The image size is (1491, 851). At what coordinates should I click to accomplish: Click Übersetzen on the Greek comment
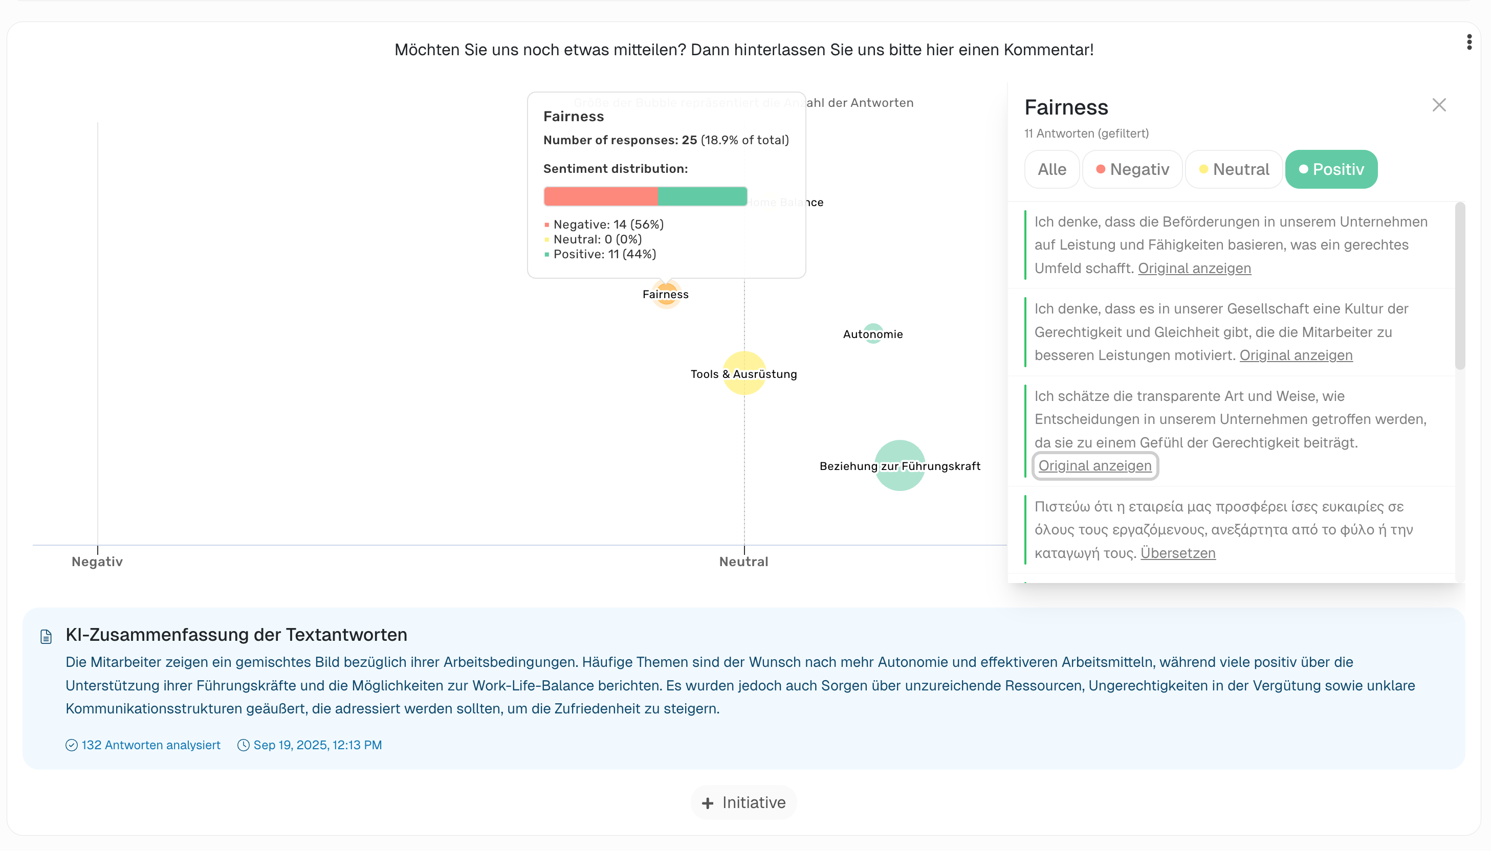pyautogui.click(x=1177, y=553)
